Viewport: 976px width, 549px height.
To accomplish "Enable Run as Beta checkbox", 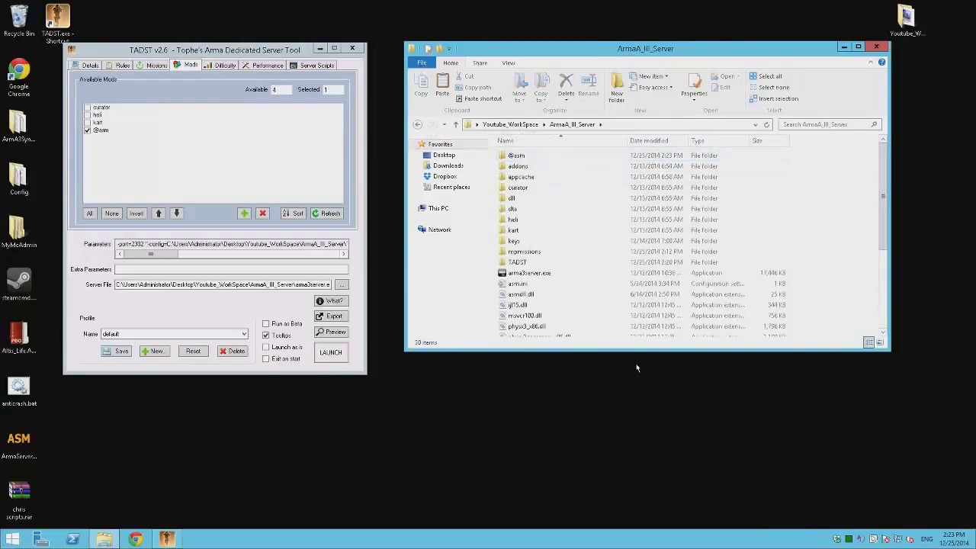I will [x=266, y=324].
